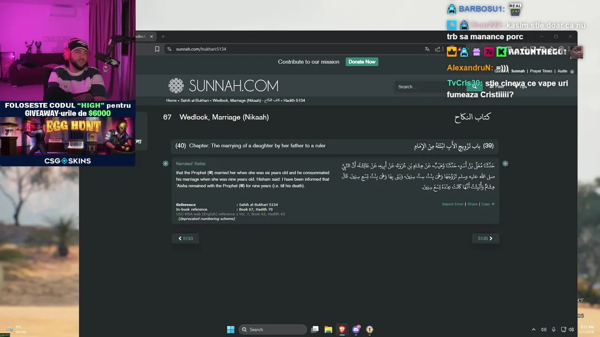
Task: Click the Donate Now button
Action: pyautogui.click(x=362, y=62)
